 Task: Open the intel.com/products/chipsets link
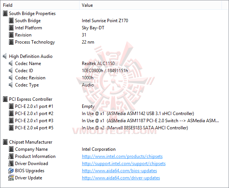pos(122,156)
